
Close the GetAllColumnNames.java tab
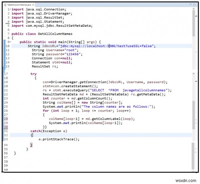33,5
